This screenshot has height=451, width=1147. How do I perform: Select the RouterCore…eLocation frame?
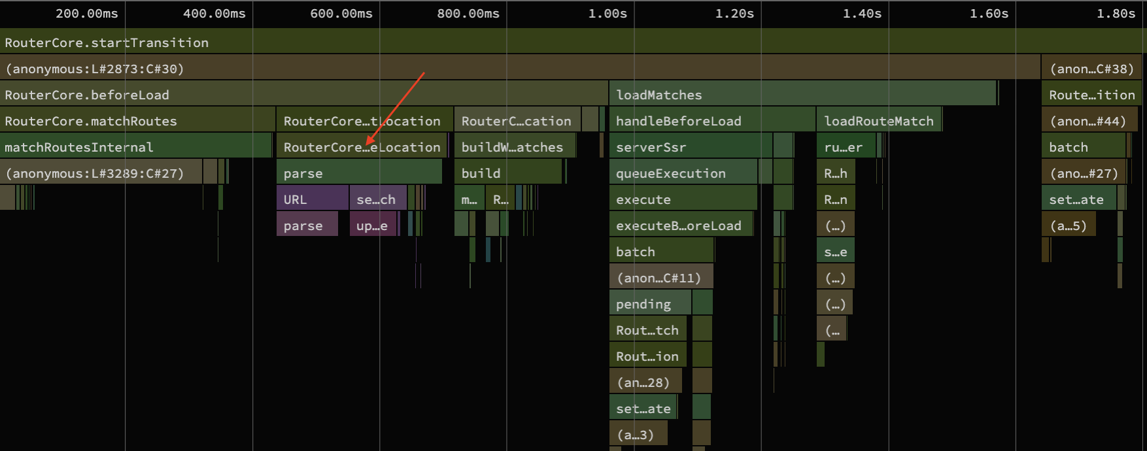[362, 146]
